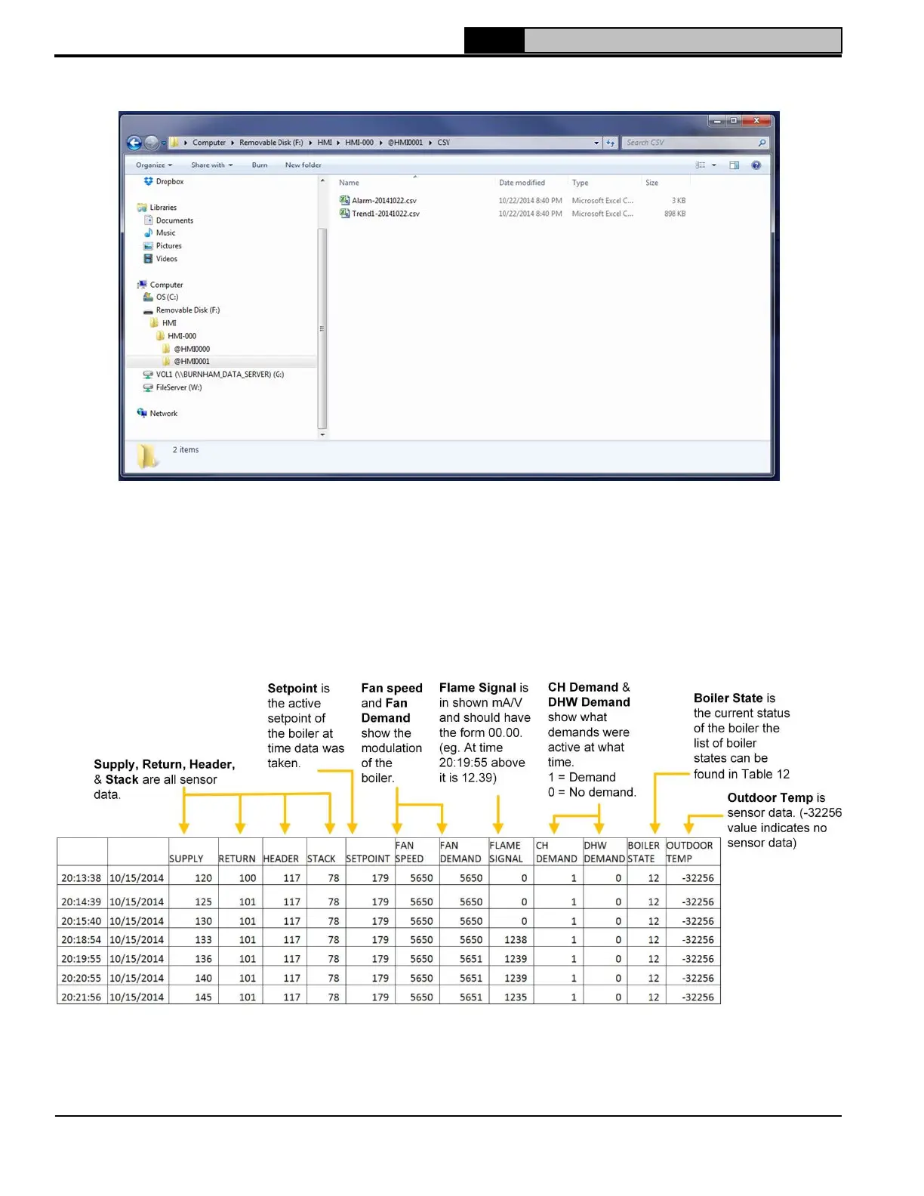Sort files by the Type column header

[x=580, y=183]
